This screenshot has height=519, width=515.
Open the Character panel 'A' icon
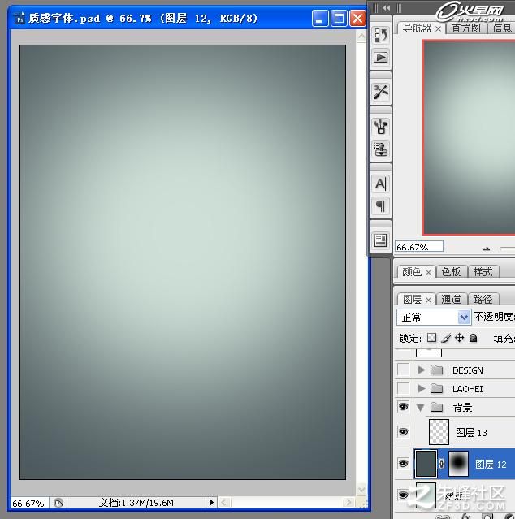pos(380,184)
